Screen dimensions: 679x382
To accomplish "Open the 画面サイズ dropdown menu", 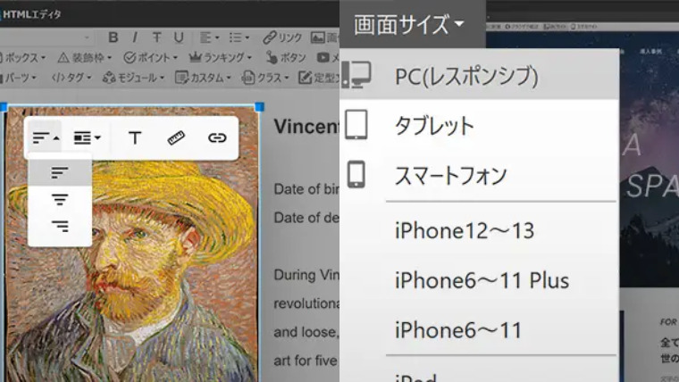I will (x=409, y=24).
